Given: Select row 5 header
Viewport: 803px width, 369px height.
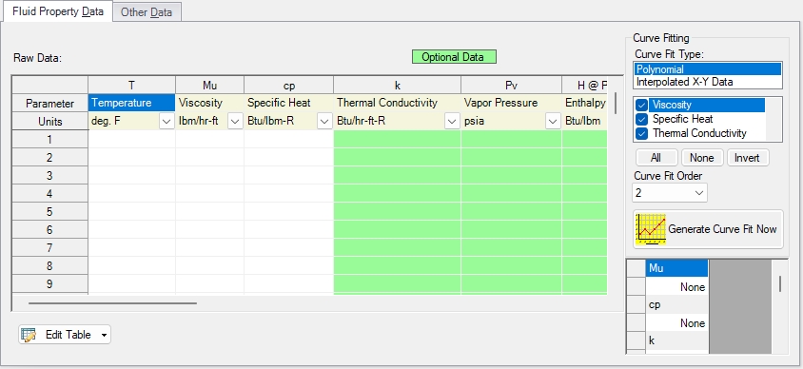Looking at the screenshot, I should click(49, 211).
